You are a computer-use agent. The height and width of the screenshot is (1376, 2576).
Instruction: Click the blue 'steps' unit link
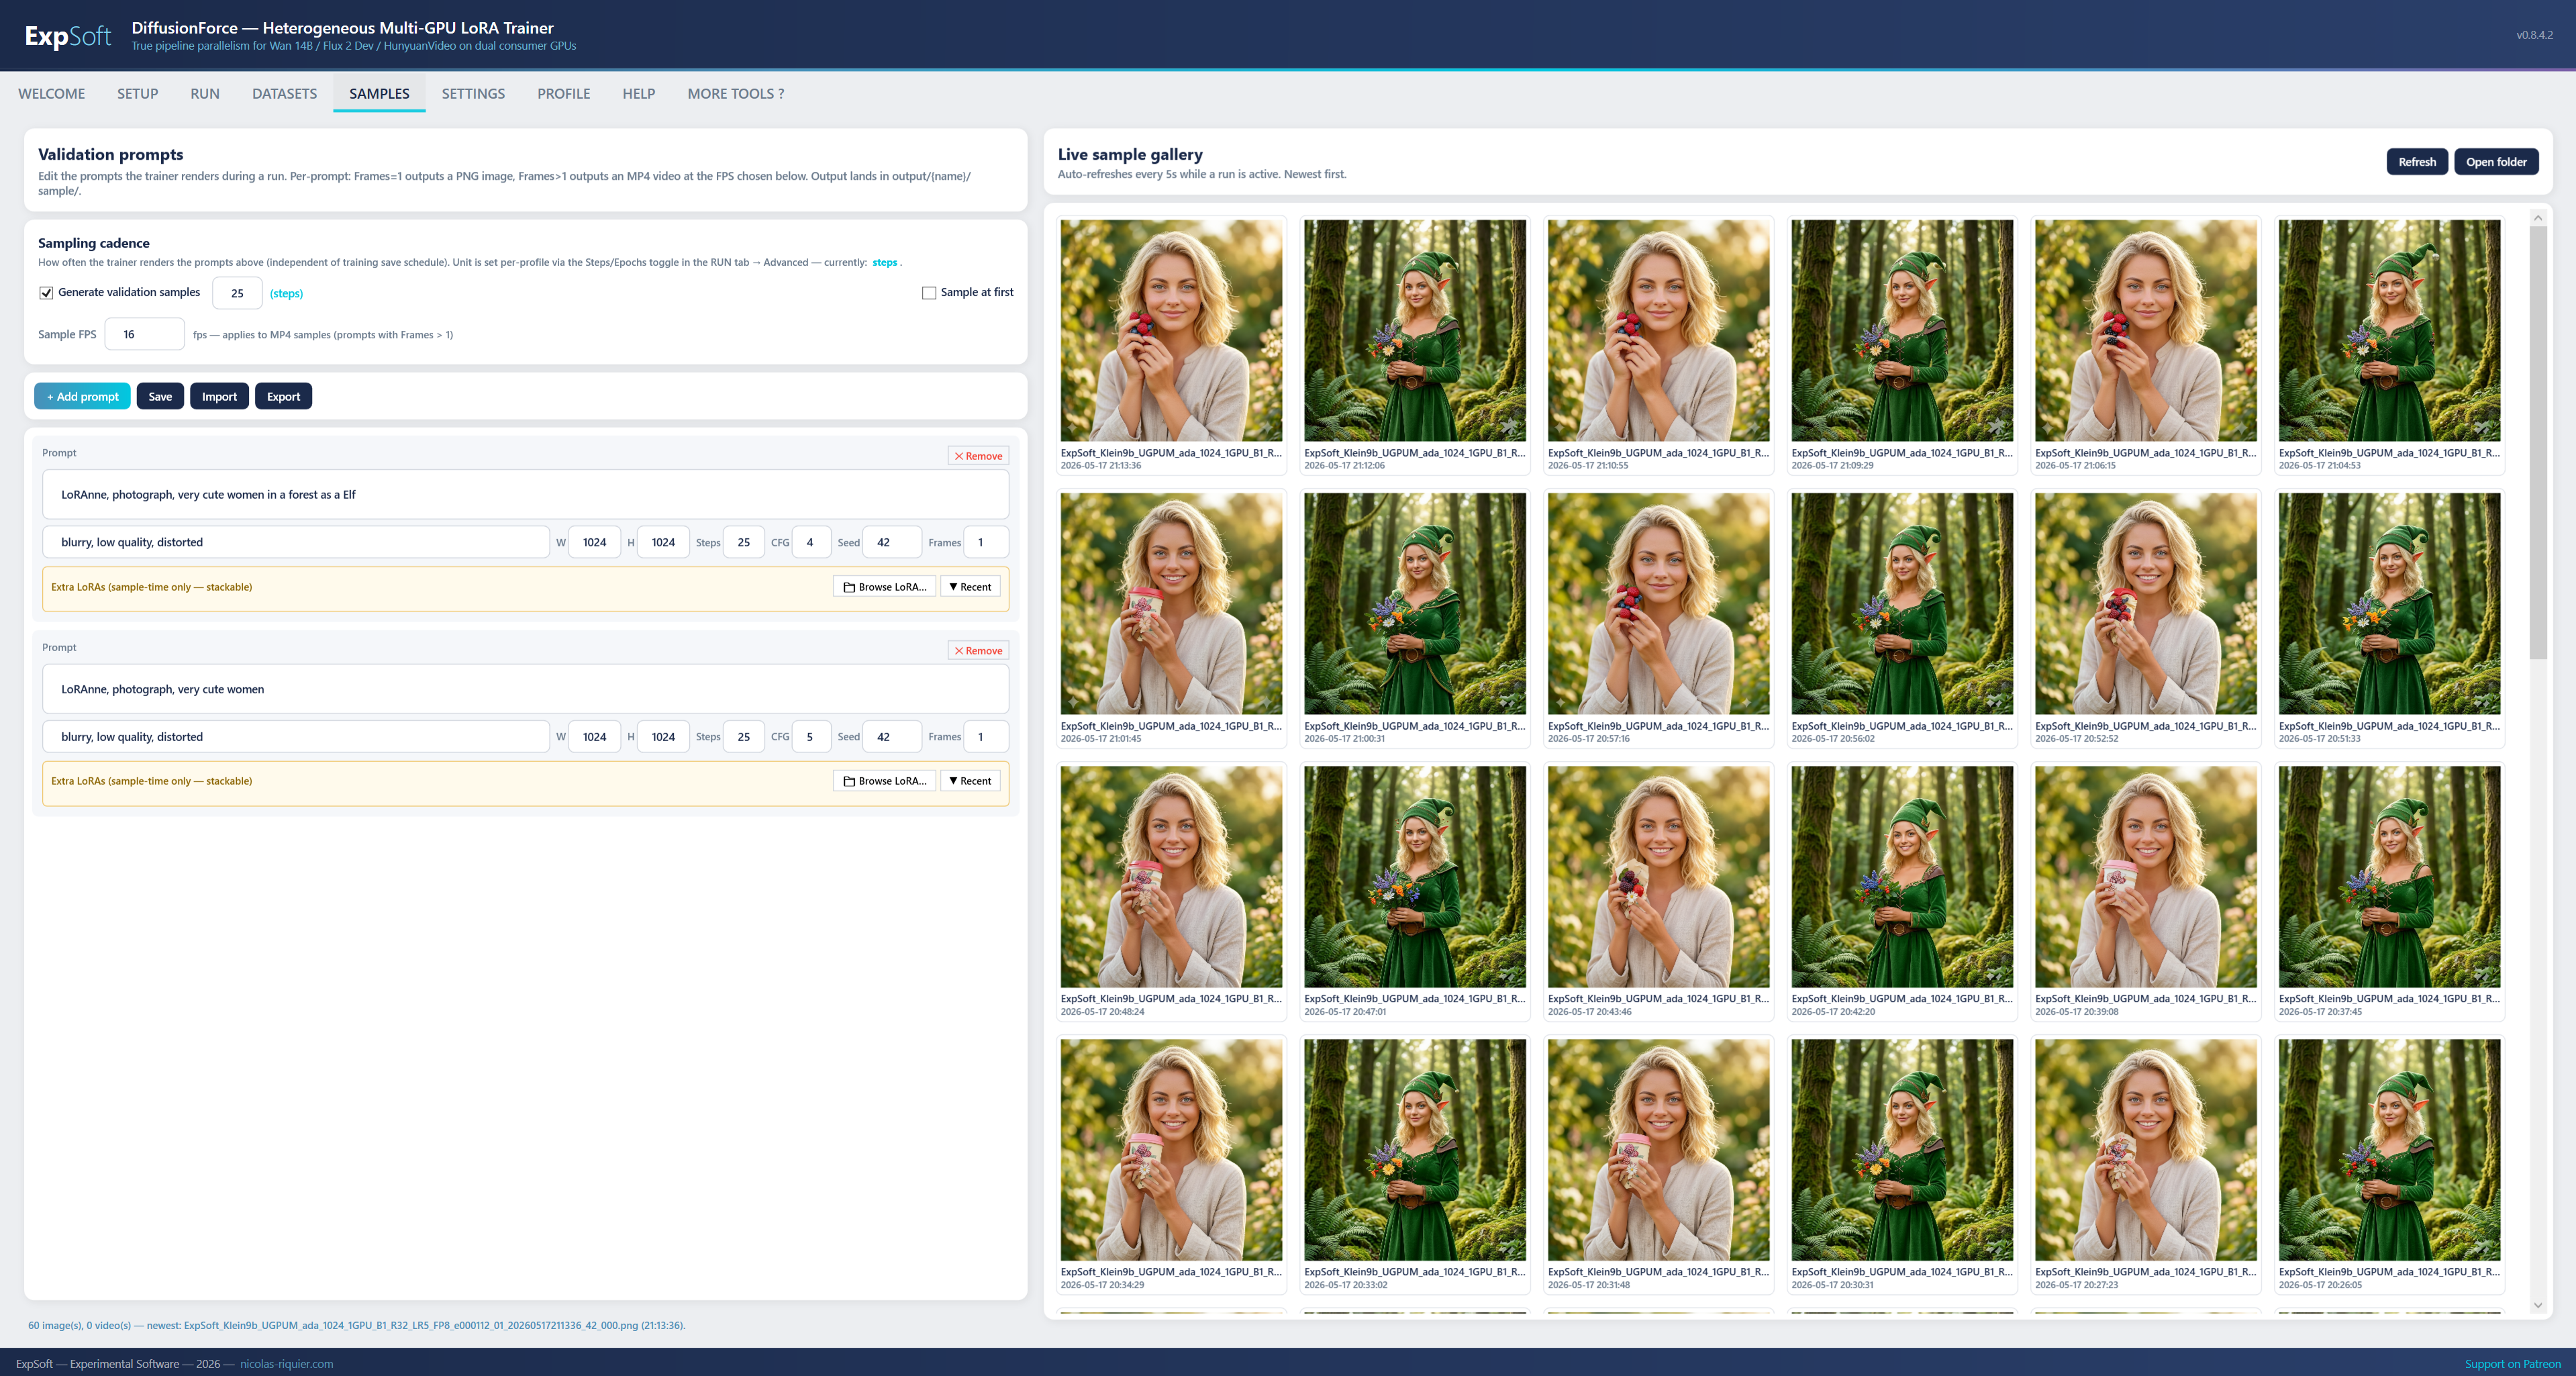pyautogui.click(x=884, y=262)
